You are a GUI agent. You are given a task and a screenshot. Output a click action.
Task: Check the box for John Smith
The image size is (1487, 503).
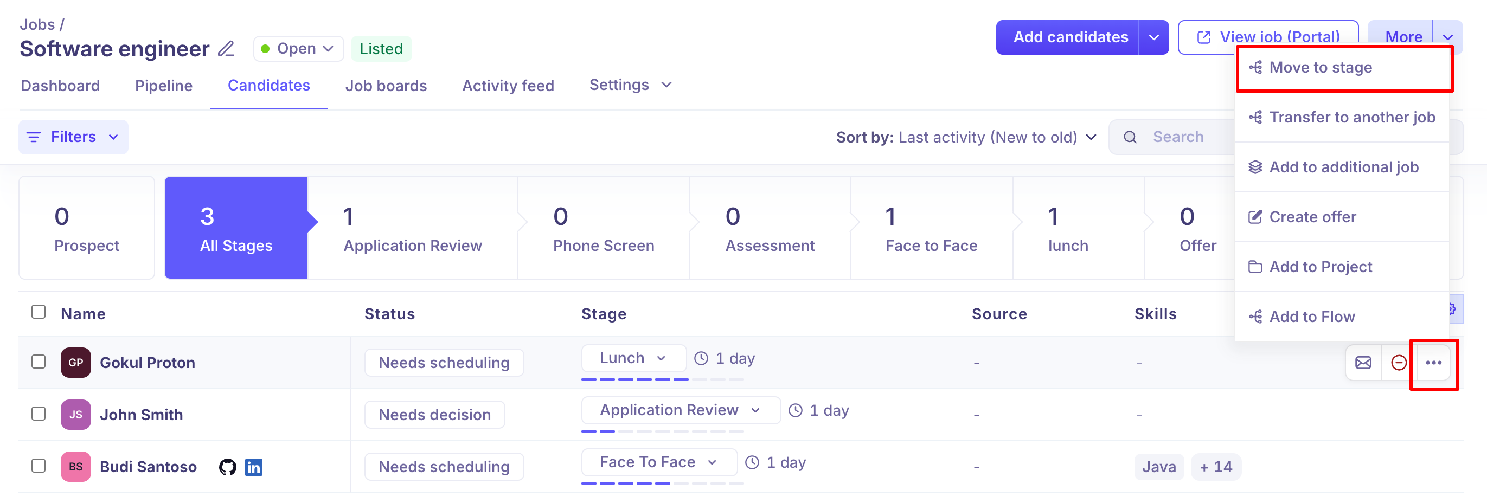(x=39, y=414)
